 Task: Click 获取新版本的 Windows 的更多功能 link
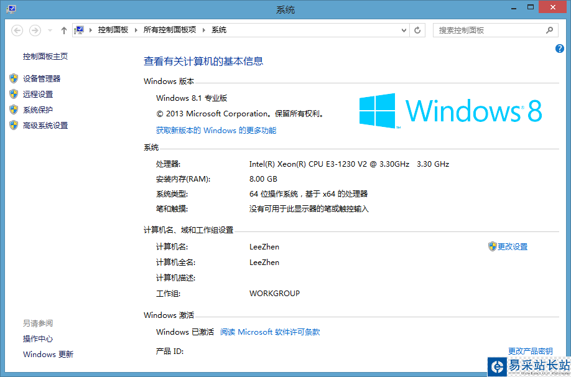coord(216,131)
